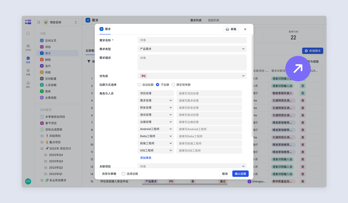This screenshot has height=203, width=348.
Task: Open the 优先级 P0 dropdown
Action: coord(192,76)
